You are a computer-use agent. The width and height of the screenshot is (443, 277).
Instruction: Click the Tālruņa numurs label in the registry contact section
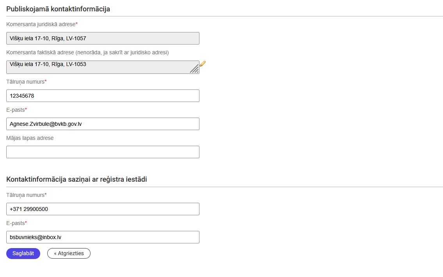(26, 195)
